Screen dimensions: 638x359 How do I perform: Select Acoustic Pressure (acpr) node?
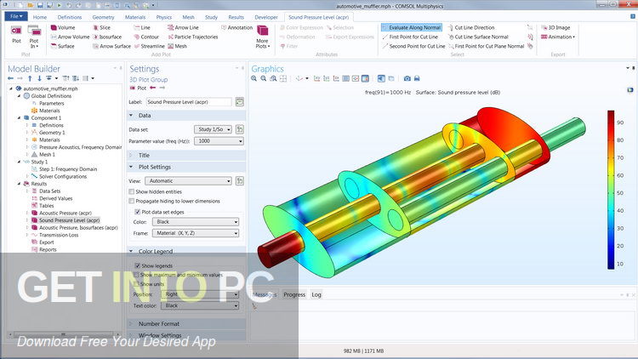(x=66, y=213)
